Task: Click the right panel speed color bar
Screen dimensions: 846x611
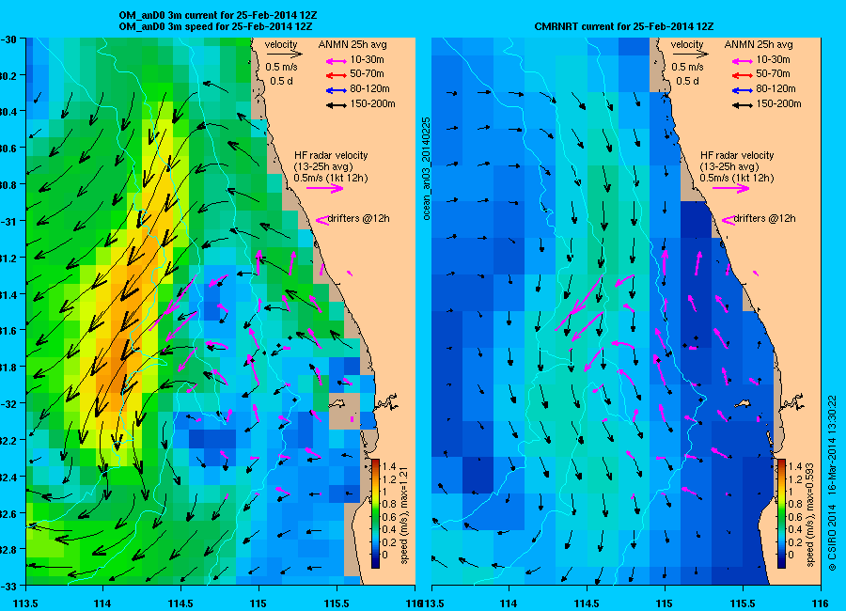Action: 781,514
